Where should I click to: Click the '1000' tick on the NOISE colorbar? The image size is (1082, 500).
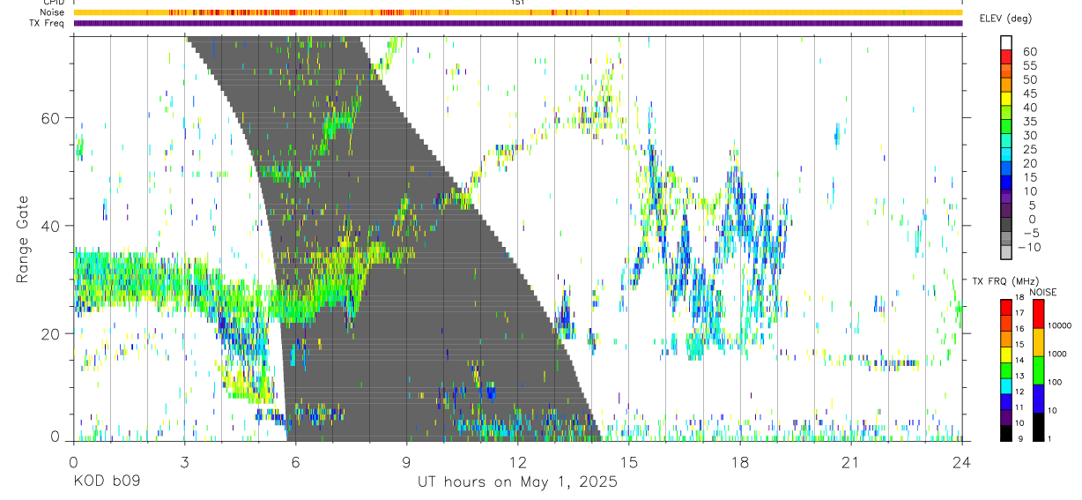point(1058,354)
